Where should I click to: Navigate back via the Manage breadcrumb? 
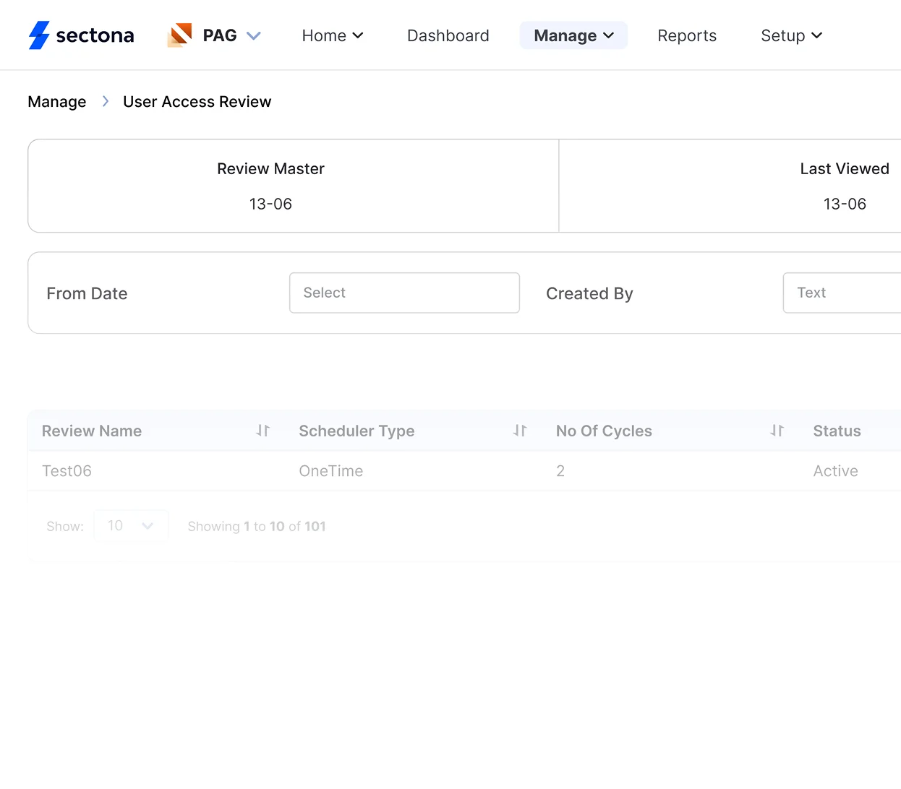(56, 102)
